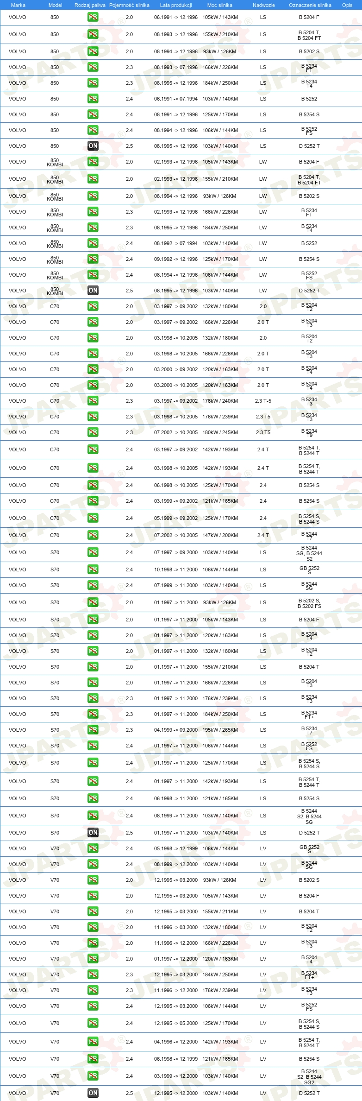Select the 05.1999 -> 09.2002 date cell

click(176, 518)
